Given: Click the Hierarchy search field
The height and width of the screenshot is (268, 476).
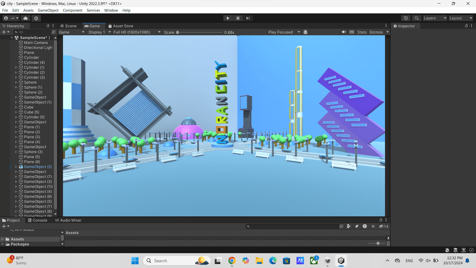Looking at the screenshot, I should pyautogui.click(x=32, y=32).
